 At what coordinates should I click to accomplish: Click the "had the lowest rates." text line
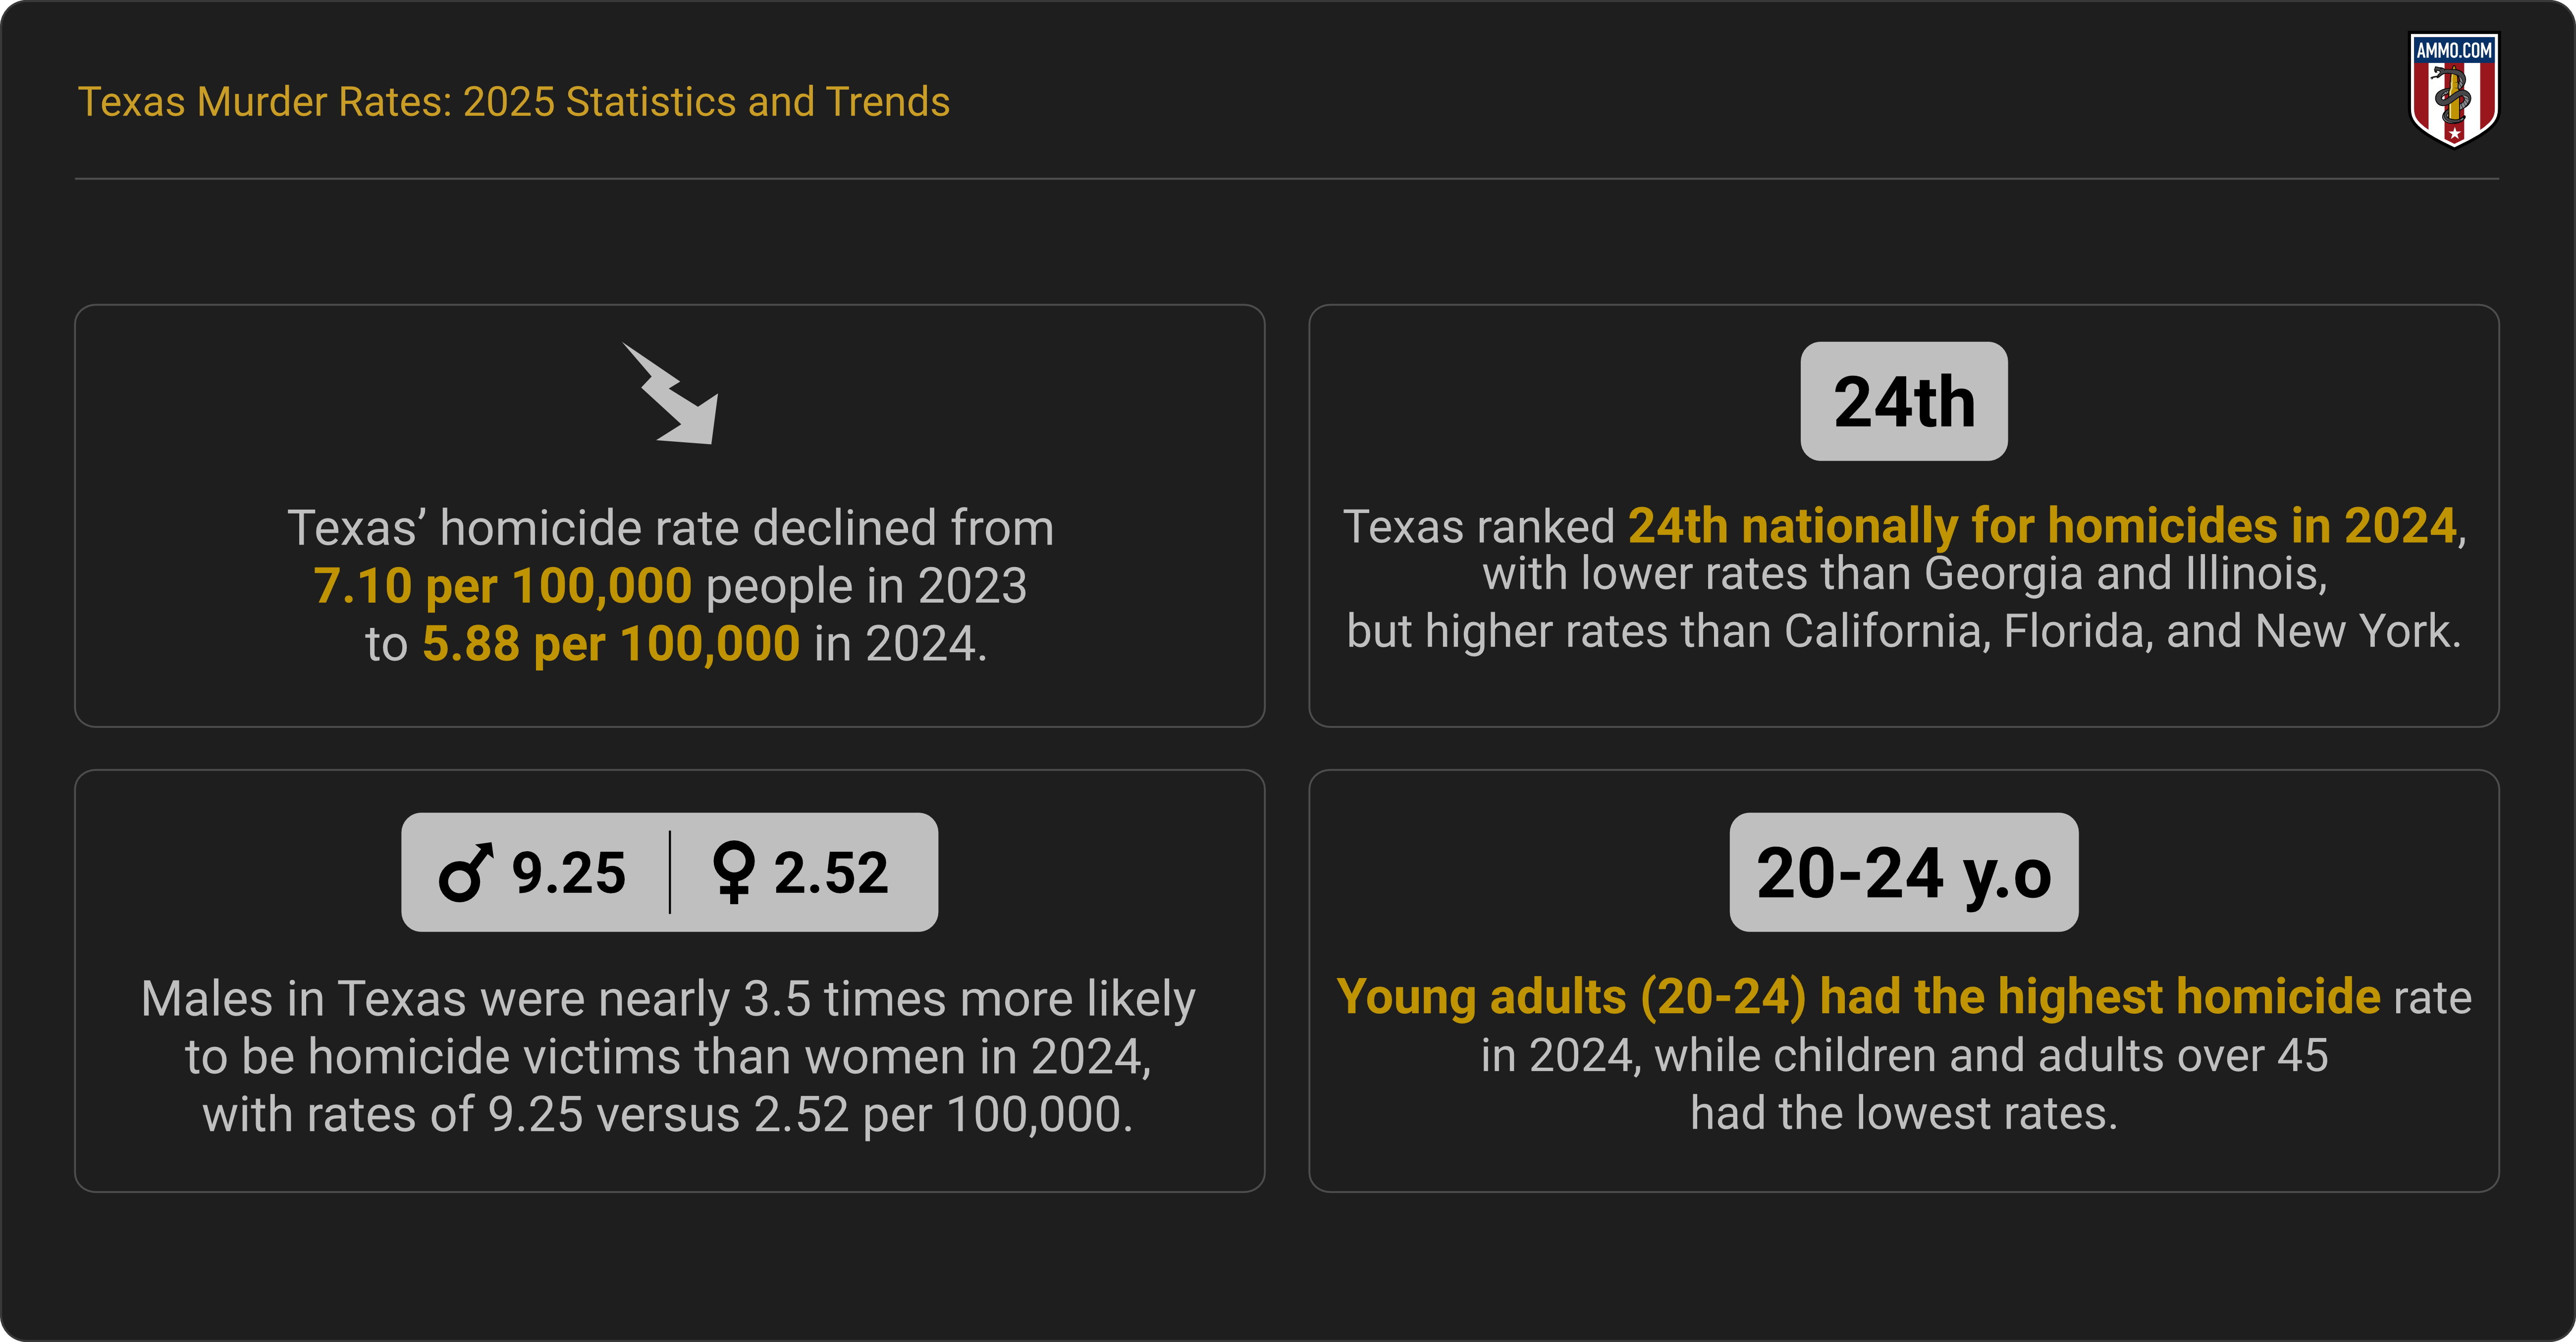coord(1904,1113)
